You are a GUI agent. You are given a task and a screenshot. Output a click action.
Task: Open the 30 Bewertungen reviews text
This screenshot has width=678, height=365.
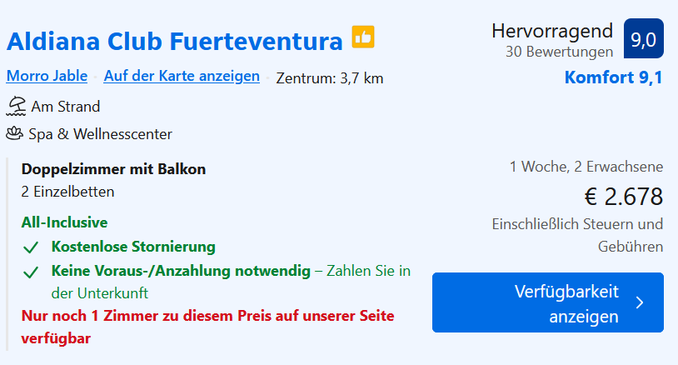tap(559, 52)
